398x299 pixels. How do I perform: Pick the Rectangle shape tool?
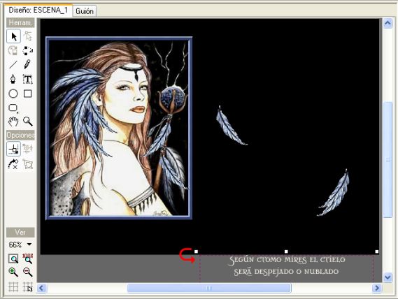[x=28, y=94]
